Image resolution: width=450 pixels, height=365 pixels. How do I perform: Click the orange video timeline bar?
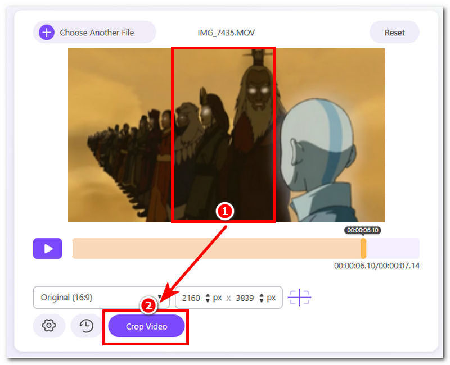(x=217, y=248)
